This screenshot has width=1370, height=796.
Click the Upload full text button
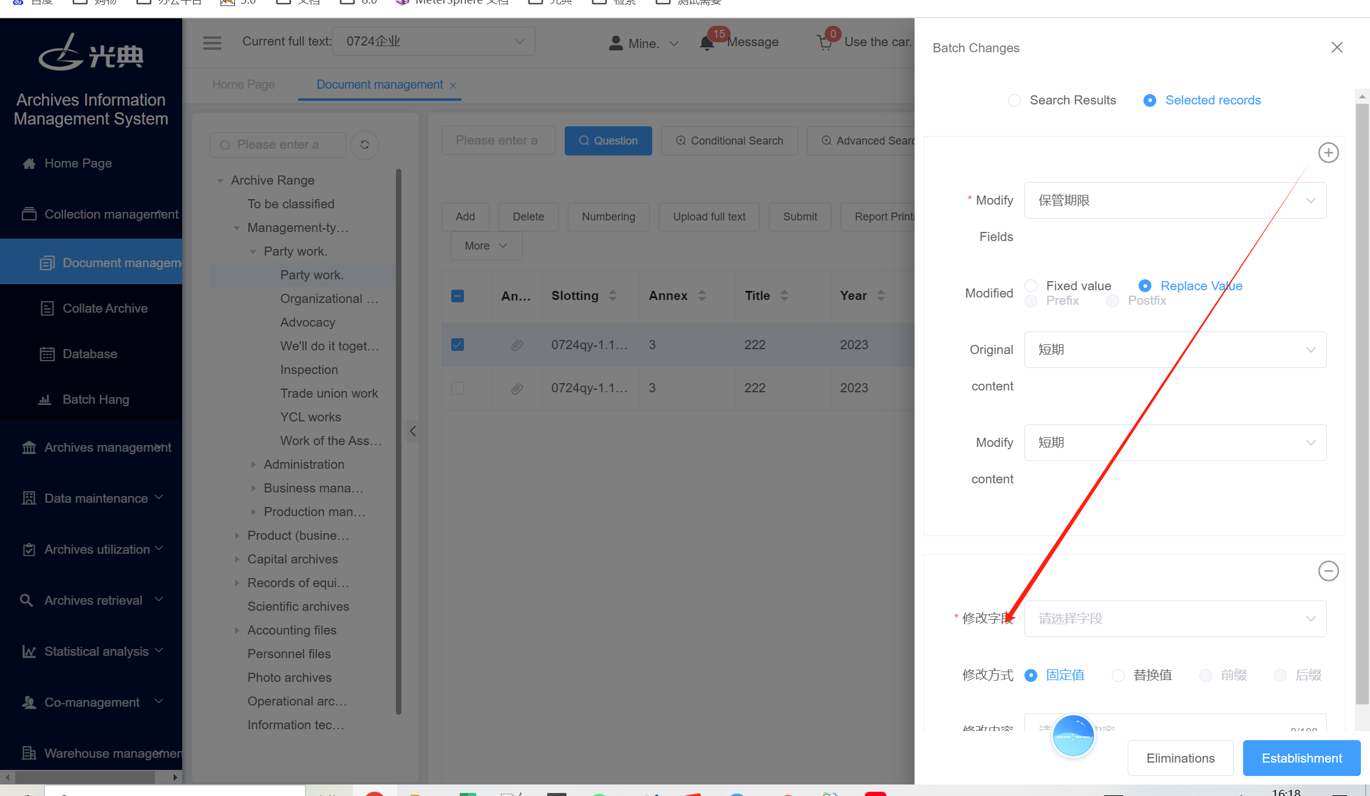(x=709, y=217)
